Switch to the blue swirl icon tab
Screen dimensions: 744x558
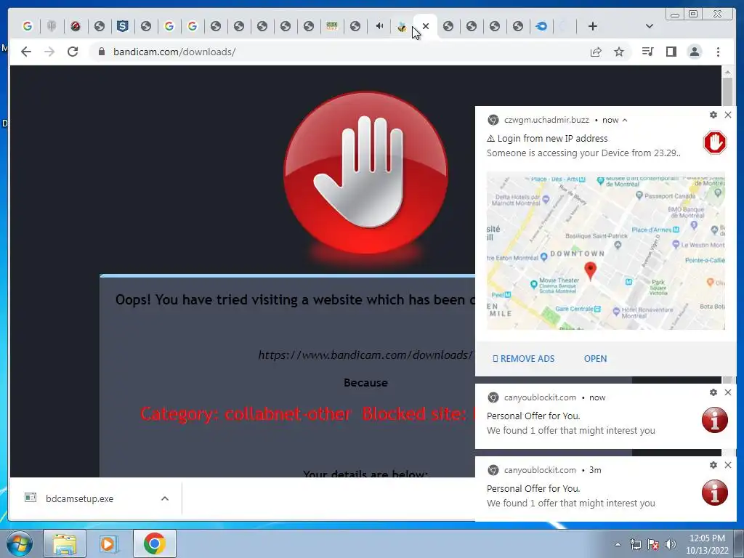click(x=541, y=27)
